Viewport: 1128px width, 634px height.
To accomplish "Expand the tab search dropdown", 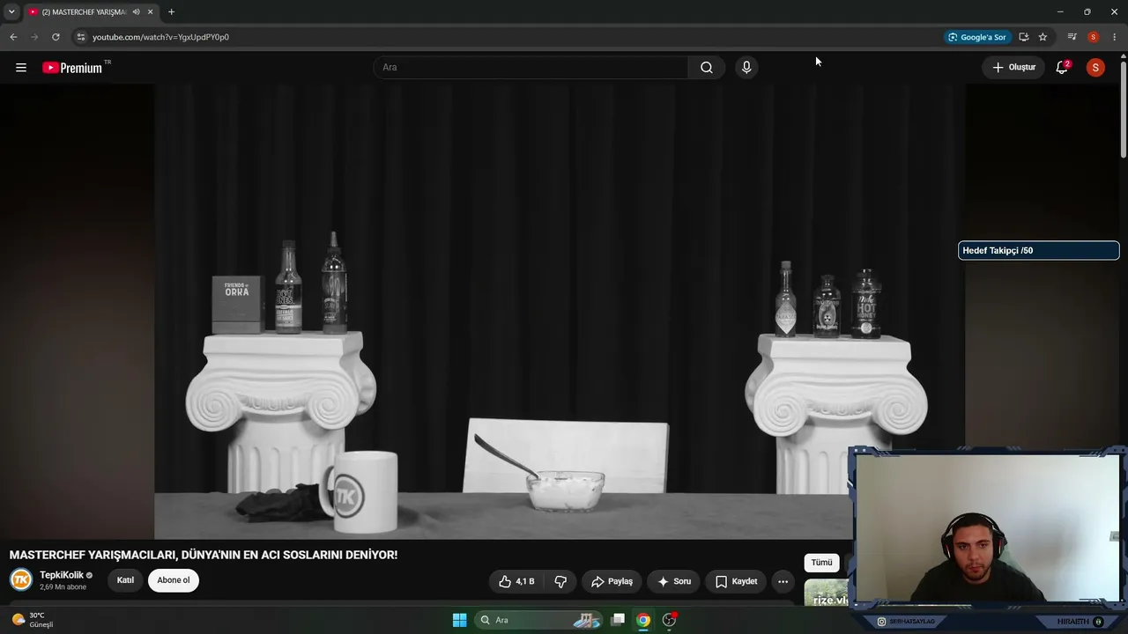I will pyautogui.click(x=11, y=12).
